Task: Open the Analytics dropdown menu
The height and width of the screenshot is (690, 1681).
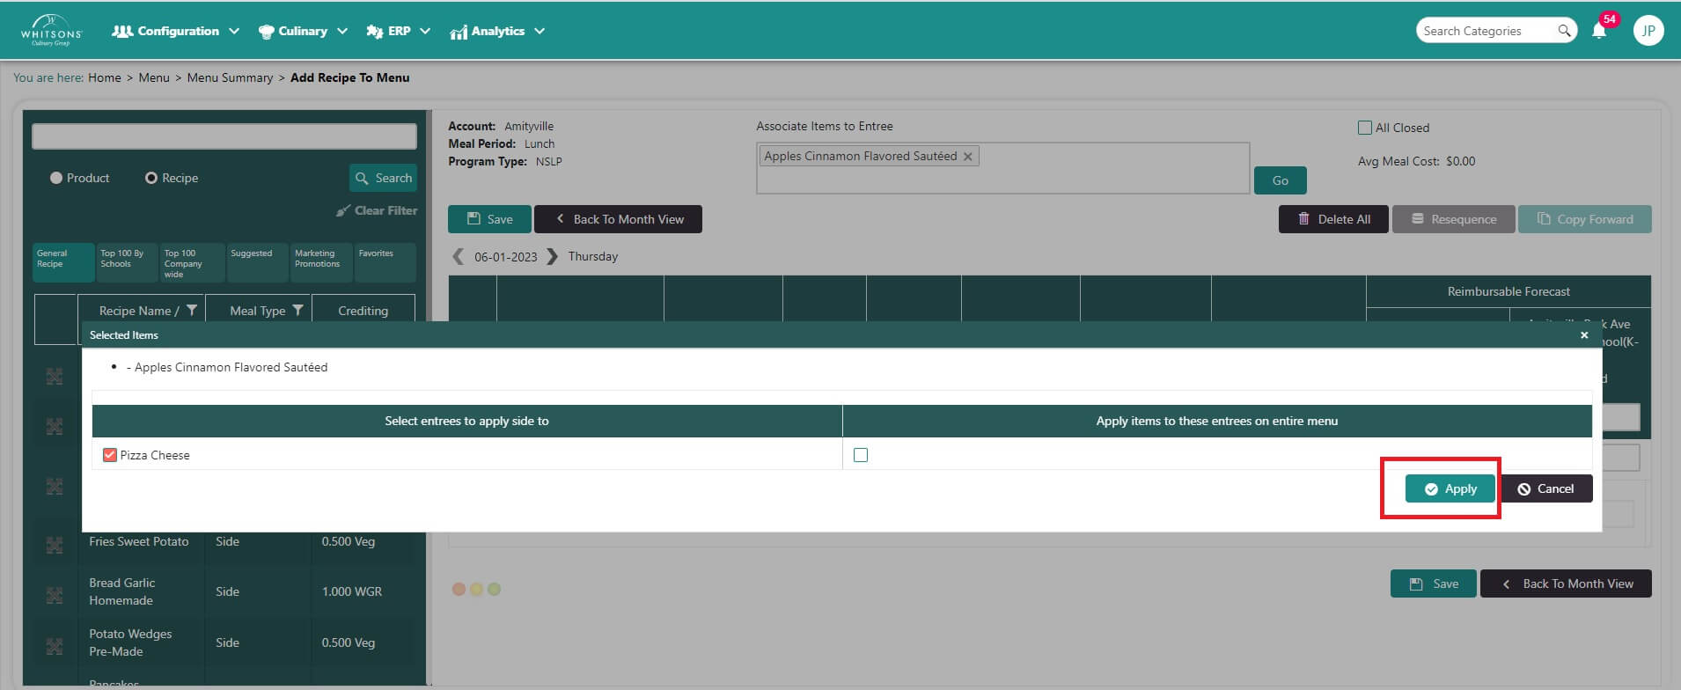Action: click(498, 31)
